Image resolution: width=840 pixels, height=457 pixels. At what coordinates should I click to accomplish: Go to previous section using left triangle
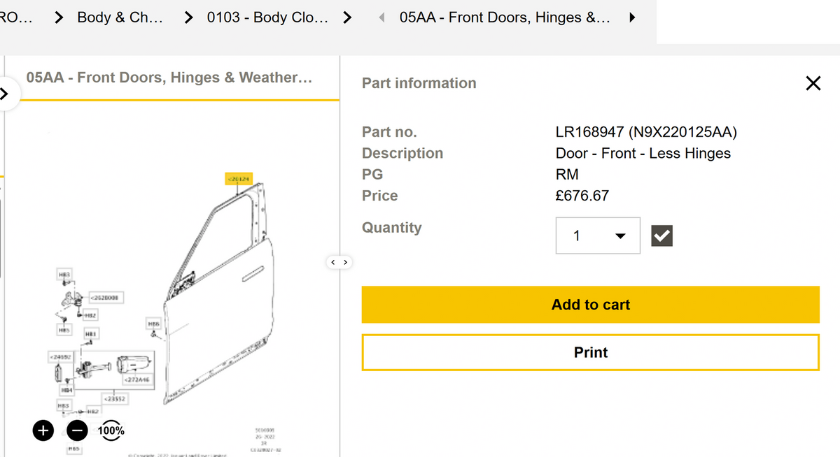381,17
